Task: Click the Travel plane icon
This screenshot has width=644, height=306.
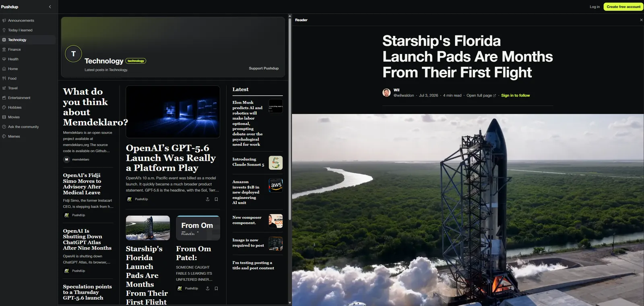Action: coord(4,88)
